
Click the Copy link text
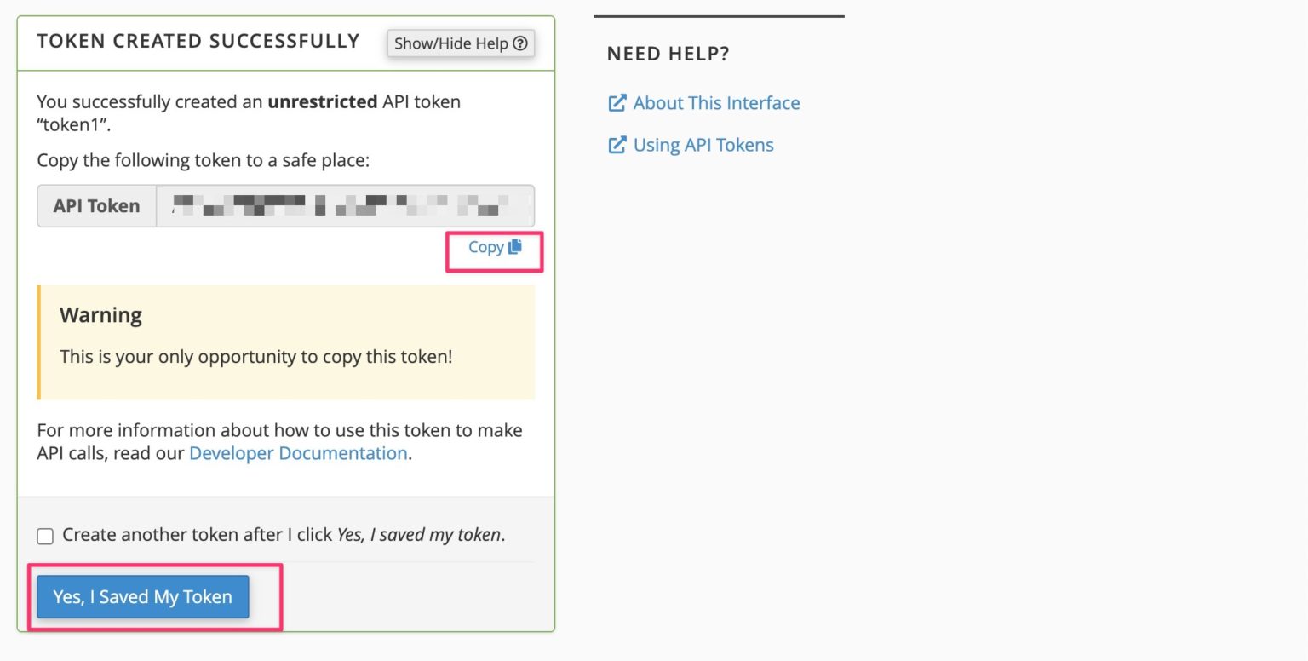[485, 247]
